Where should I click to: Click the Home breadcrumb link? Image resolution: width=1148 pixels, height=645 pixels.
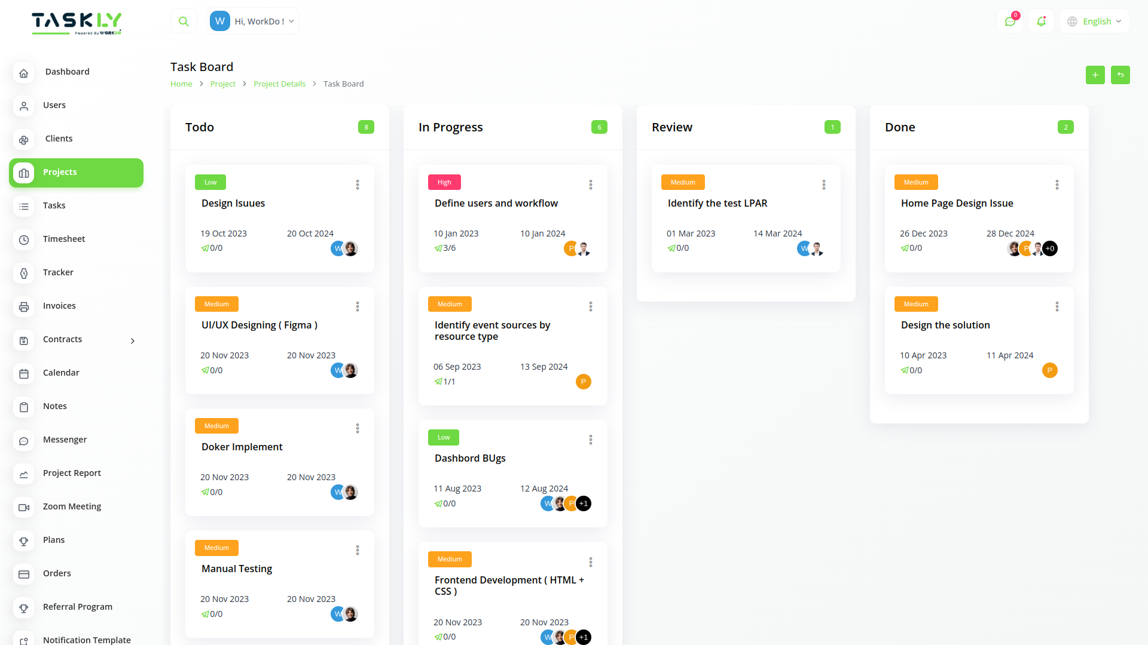[181, 84]
